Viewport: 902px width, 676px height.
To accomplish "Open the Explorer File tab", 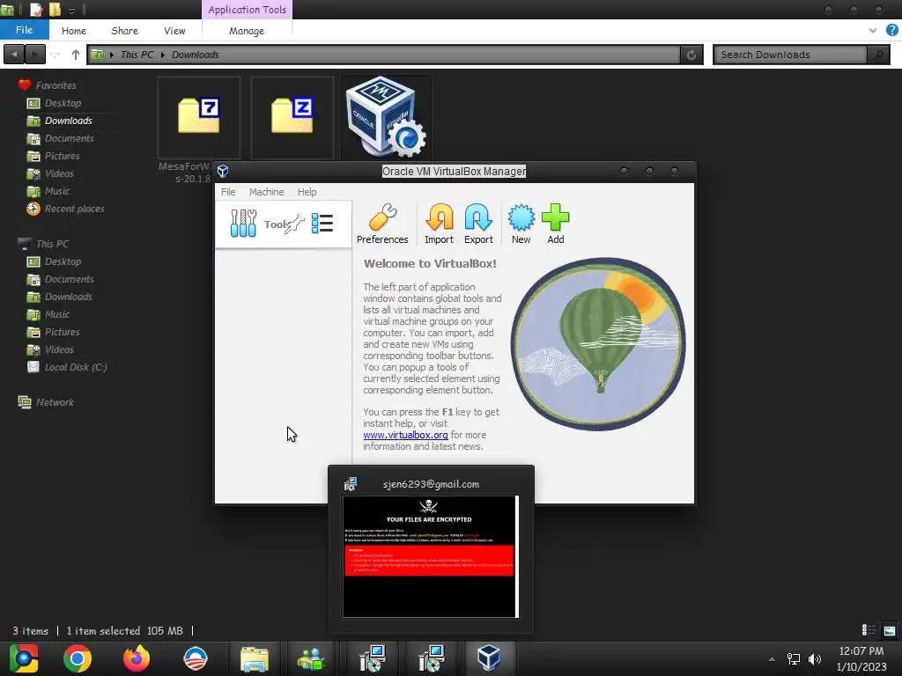I will (24, 30).
